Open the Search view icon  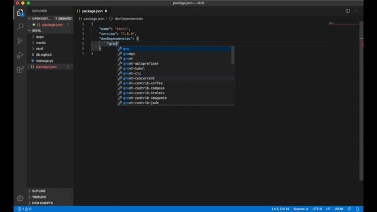20,26
